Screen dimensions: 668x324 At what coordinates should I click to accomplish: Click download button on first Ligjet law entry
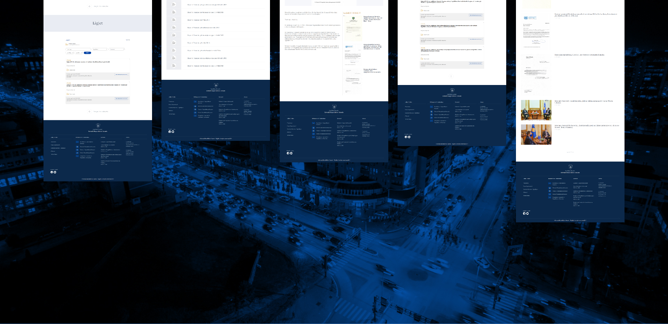click(121, 74)
